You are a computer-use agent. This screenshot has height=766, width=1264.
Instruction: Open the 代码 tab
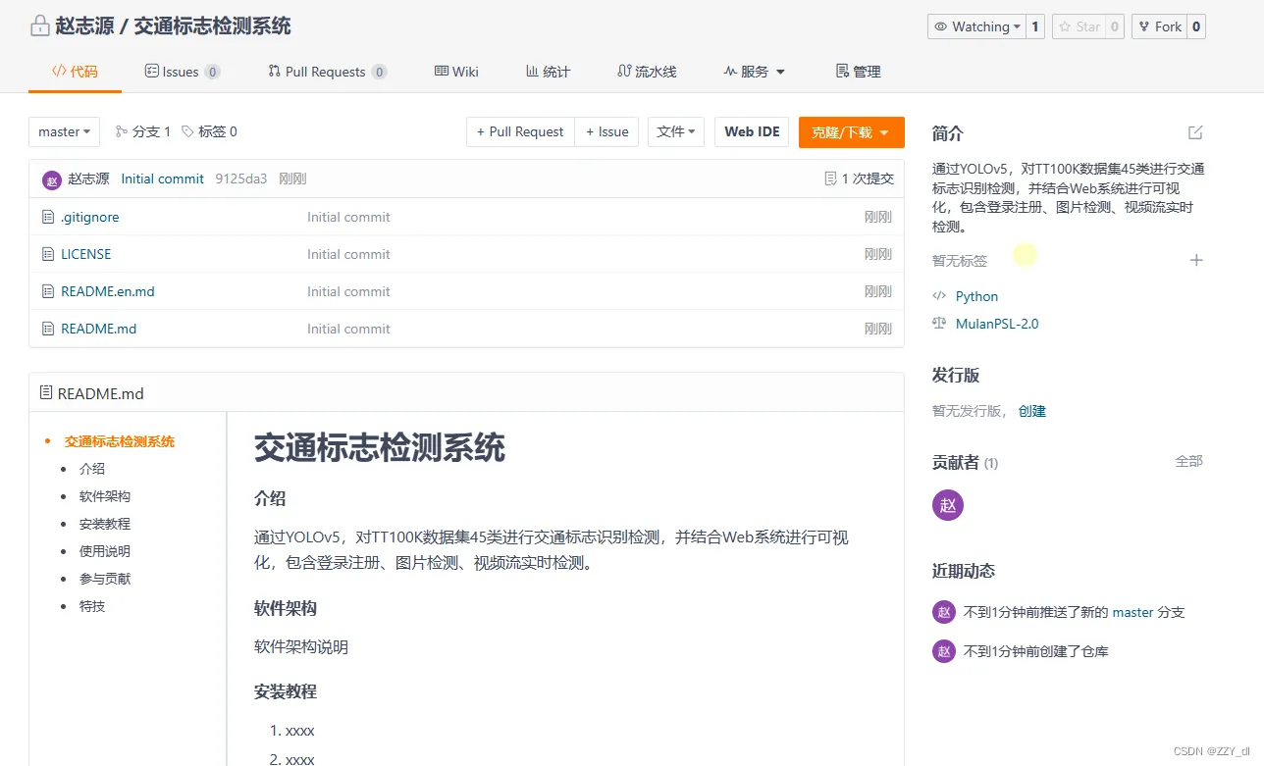click(x=75, y=72)
